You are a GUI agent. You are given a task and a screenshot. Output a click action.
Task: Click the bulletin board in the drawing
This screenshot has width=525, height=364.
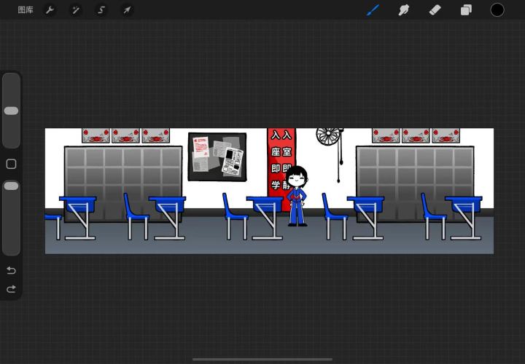217,157
